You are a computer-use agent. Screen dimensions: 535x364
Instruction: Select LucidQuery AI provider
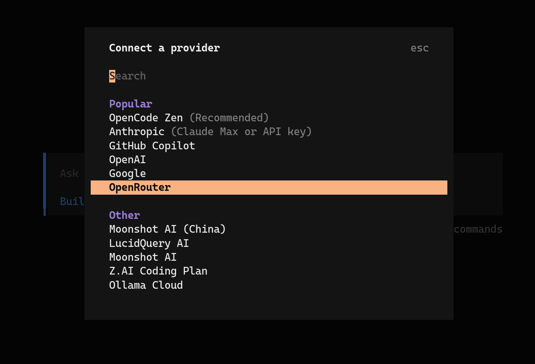(149, 243)
